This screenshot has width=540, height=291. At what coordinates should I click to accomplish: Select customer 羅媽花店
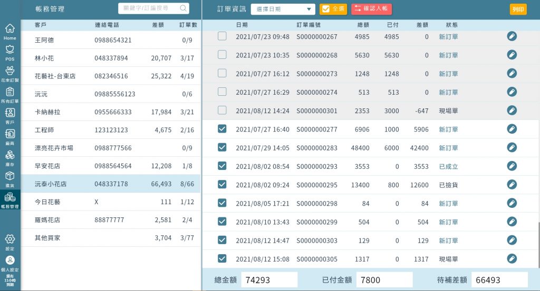(111, 220)
